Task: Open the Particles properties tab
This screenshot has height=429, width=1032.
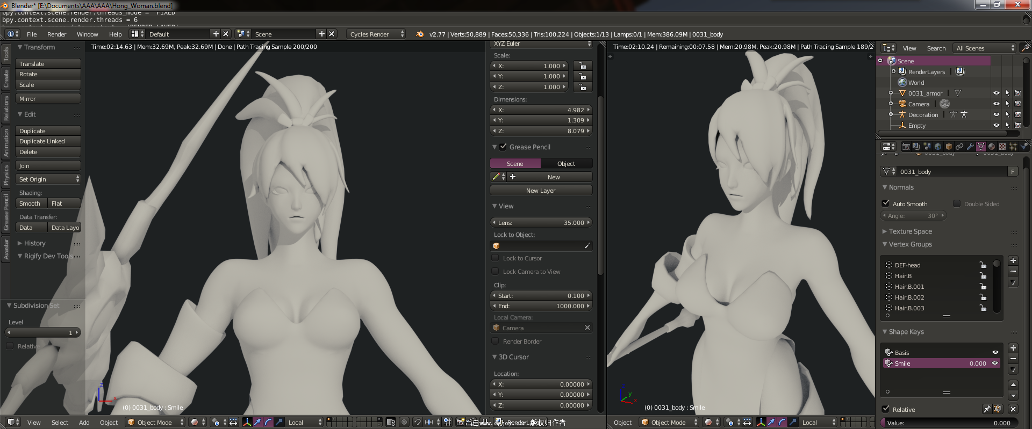Action: pos(1013,147)
